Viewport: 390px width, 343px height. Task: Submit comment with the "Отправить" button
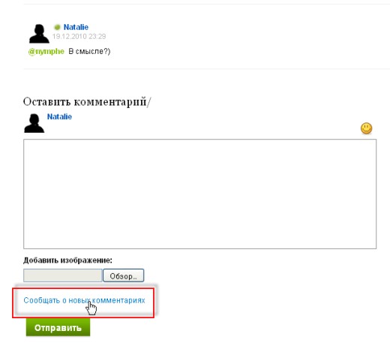pos(58,327)
